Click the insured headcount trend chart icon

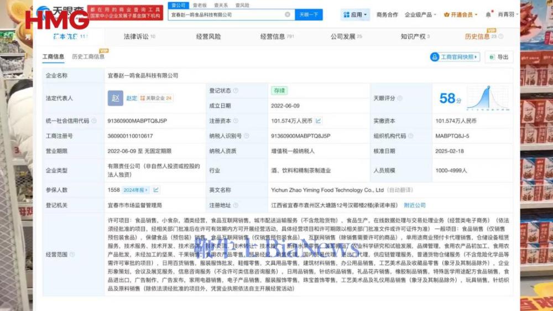coord(156,190)
